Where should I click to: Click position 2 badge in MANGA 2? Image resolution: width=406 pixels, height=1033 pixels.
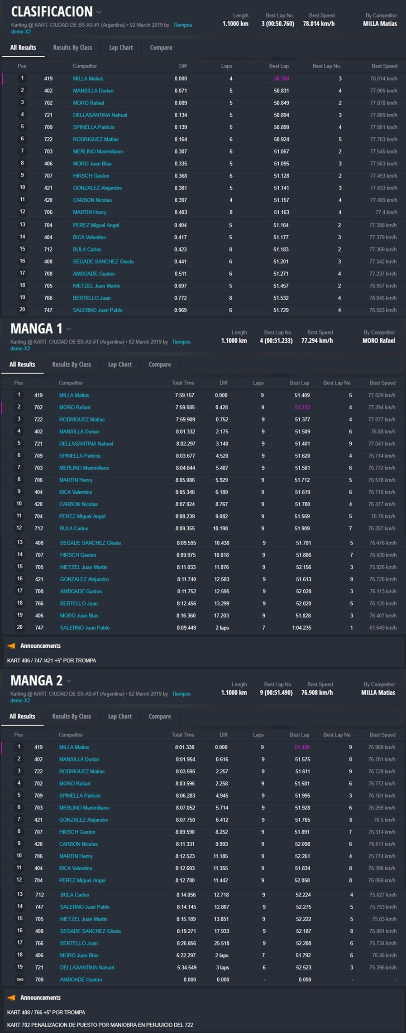pyautogui.click(x=19, y=759)
